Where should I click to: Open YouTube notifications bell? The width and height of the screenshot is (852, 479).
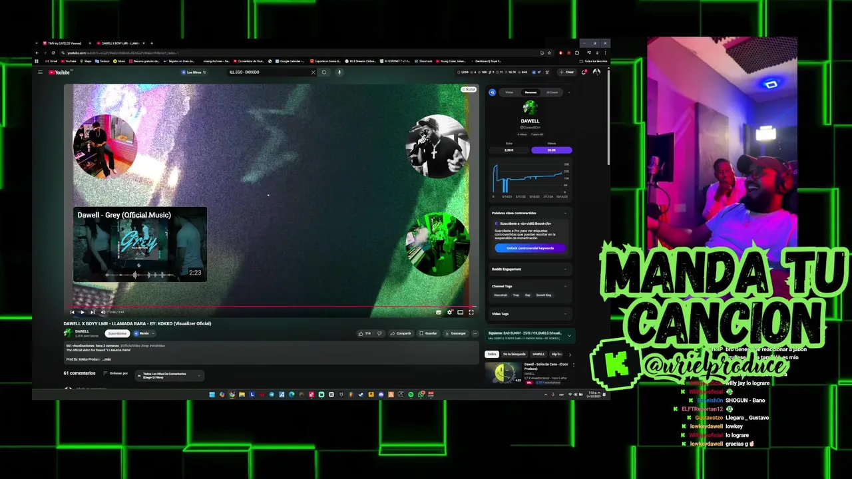click(584, 72)
